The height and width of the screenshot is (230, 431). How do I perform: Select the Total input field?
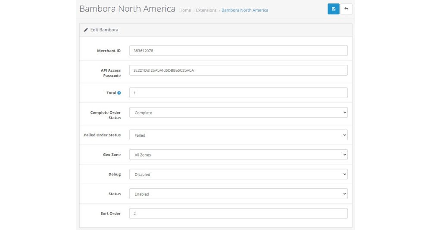(238, 93)
